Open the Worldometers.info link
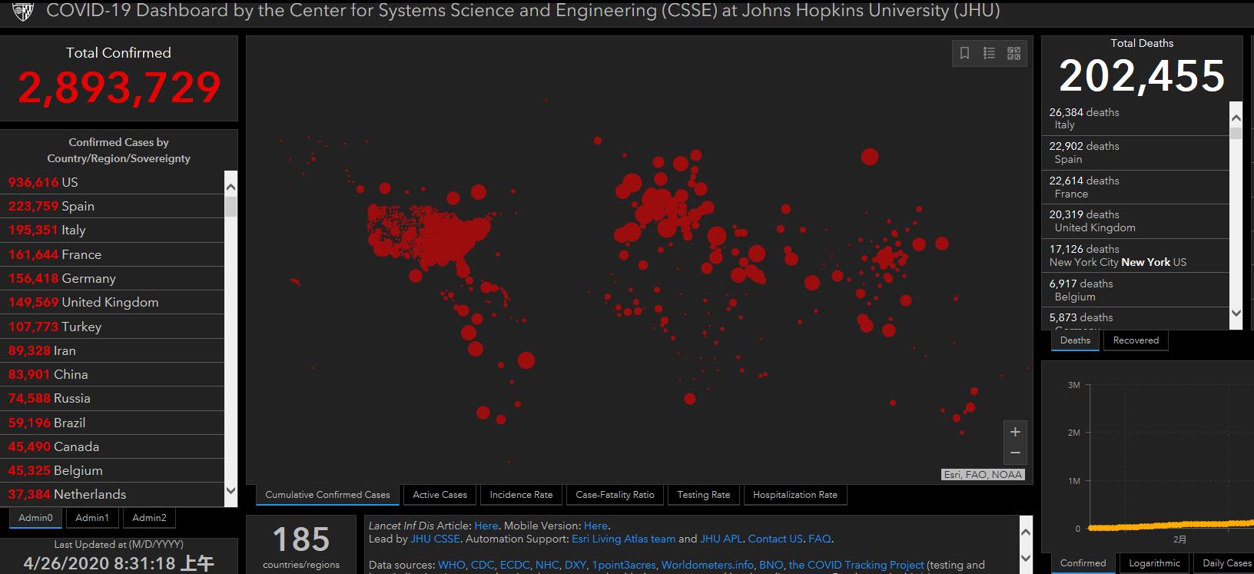The height and width of the screenshot is (574, 1254). pos(708,565)
